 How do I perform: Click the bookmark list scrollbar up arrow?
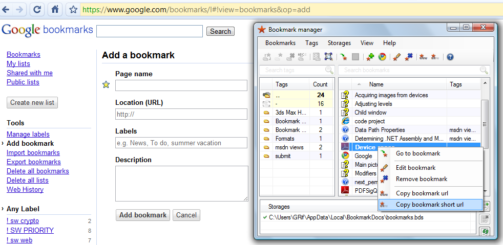point(485,83)
